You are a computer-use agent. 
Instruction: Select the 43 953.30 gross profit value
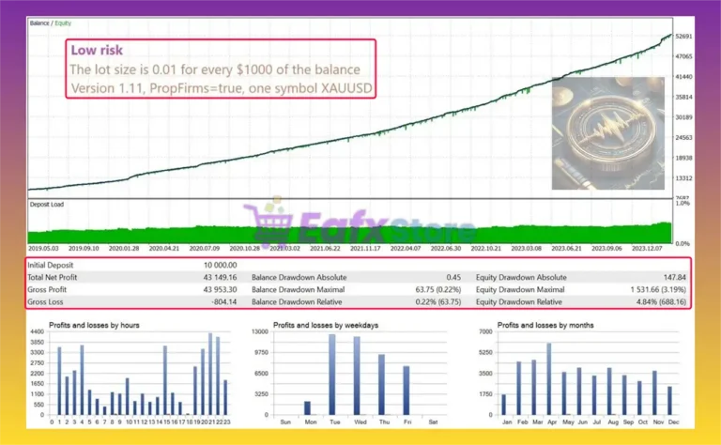point(221,289)
